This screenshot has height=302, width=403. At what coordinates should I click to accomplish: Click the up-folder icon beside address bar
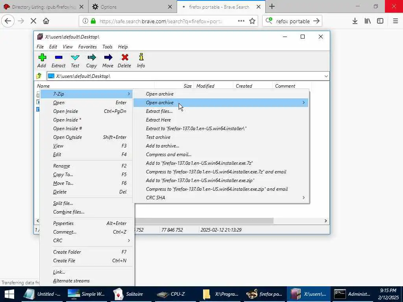tap(39, 76)
